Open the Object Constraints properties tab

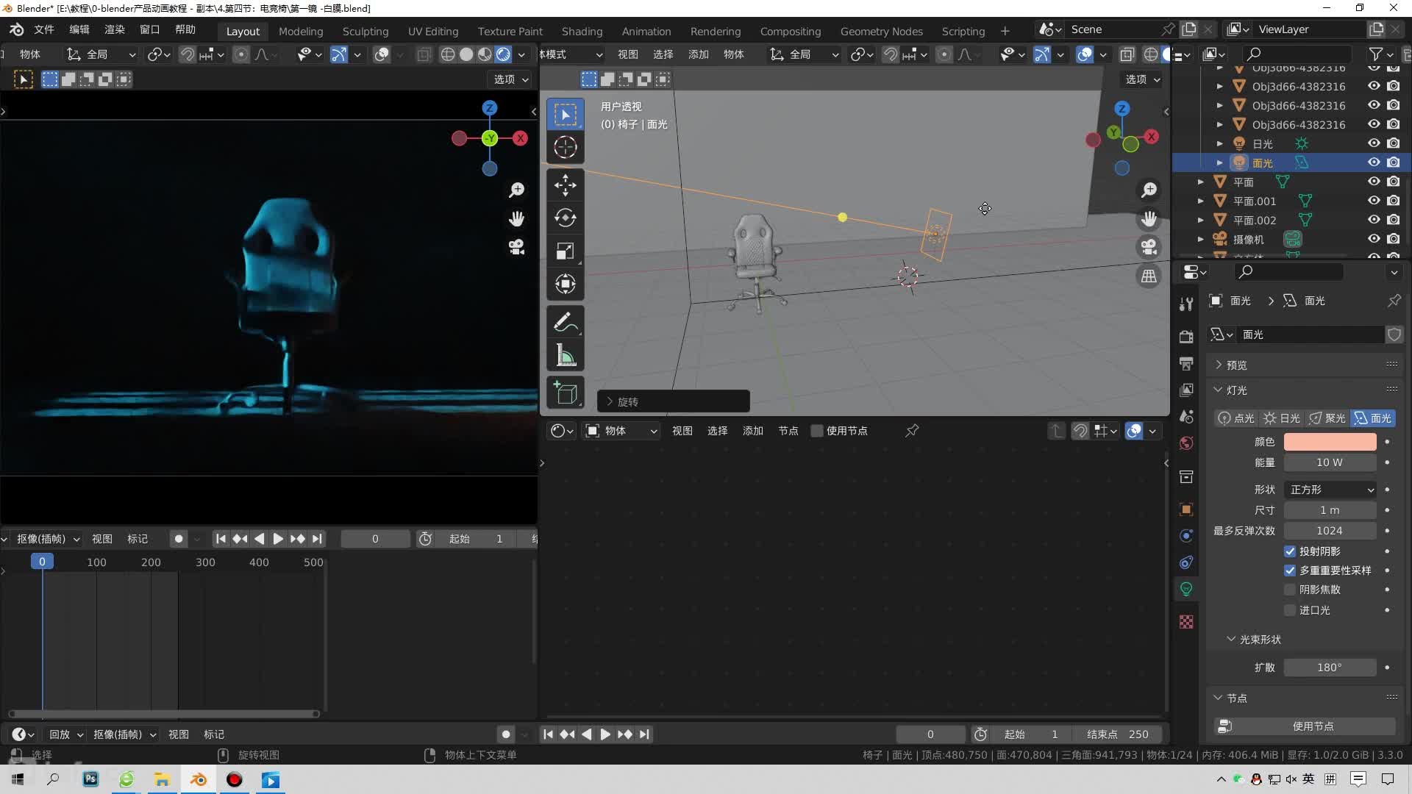point(1186,562)
